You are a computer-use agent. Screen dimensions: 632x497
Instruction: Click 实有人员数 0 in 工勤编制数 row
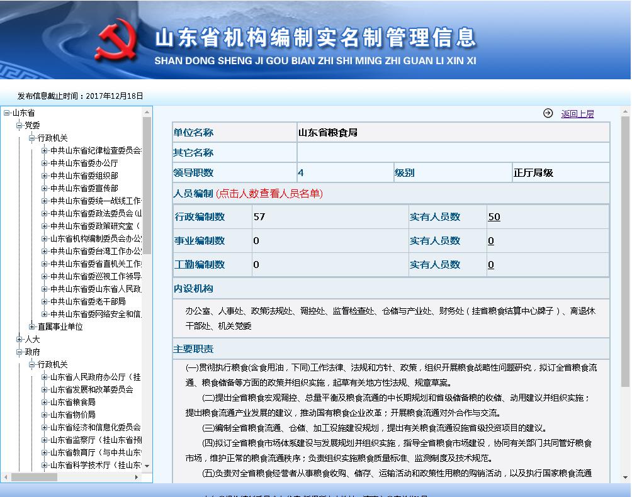[490, 265]
